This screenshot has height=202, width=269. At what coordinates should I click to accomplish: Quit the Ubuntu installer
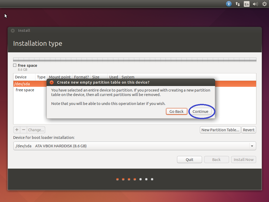[189, 159]
